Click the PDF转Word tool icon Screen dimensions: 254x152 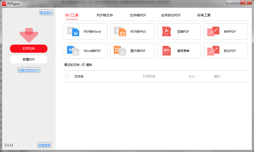point(73,31)
